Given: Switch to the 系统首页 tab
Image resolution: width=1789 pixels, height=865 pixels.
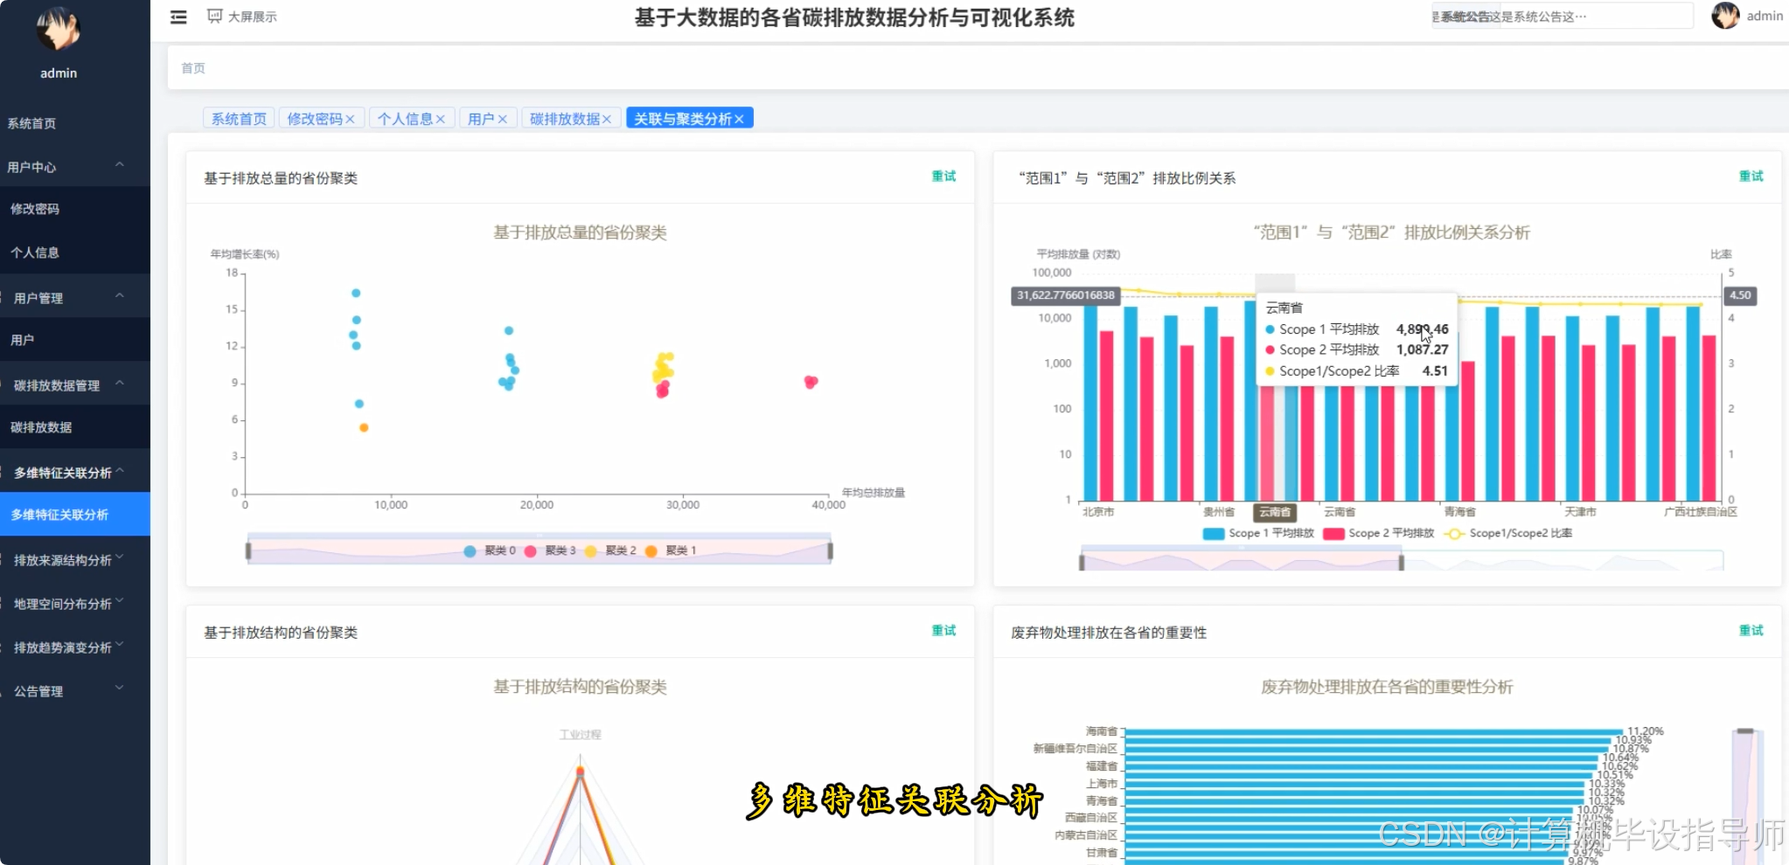Looking at the screenshot, I should (239, 119).
